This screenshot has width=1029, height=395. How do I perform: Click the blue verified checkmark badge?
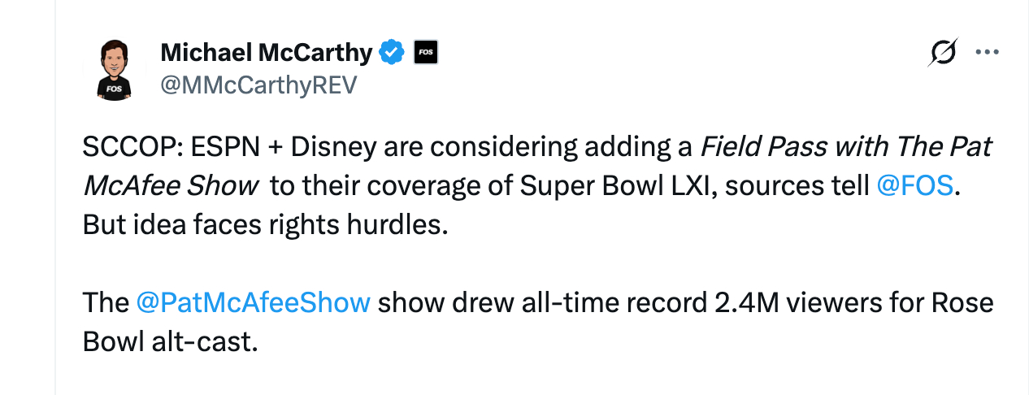pyautogui.click(x=393, y=53)
